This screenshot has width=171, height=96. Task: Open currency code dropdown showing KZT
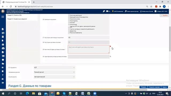(x=55, y=67)
